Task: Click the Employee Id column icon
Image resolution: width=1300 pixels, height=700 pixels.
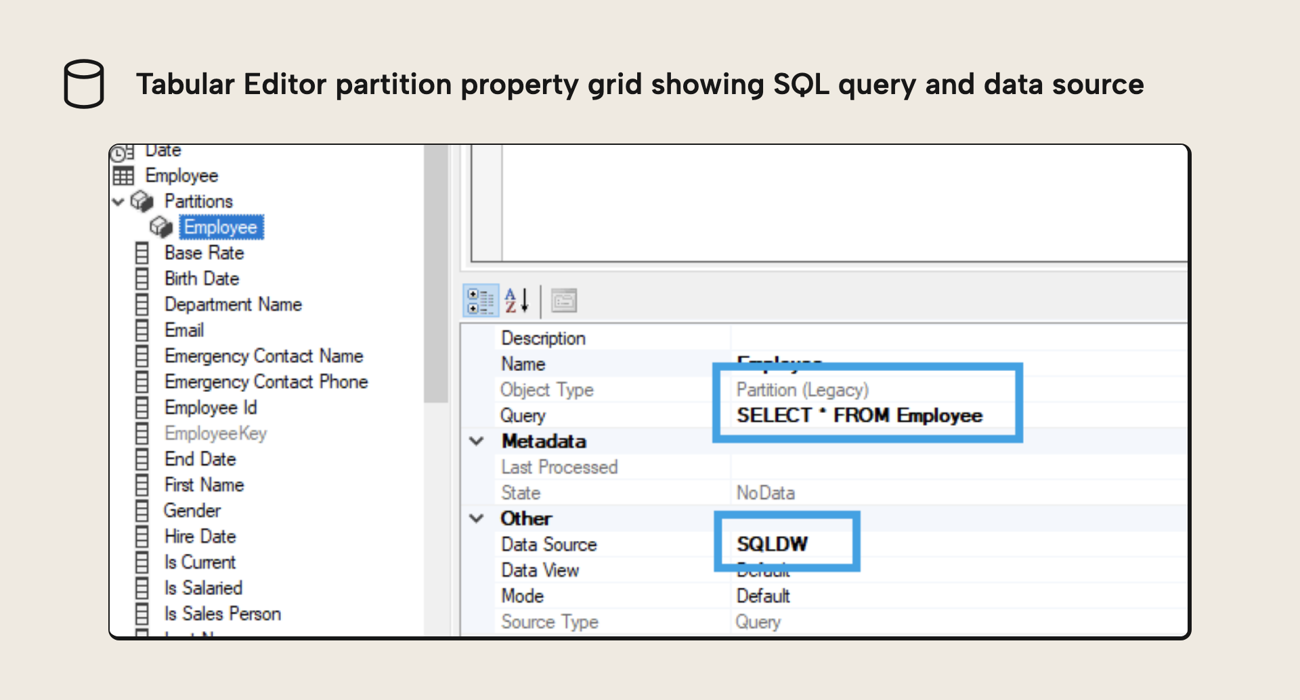Action: (142, 408)
